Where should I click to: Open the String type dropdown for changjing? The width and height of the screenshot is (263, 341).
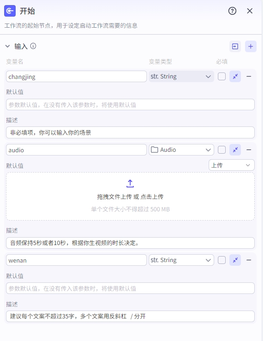(181, 77)
